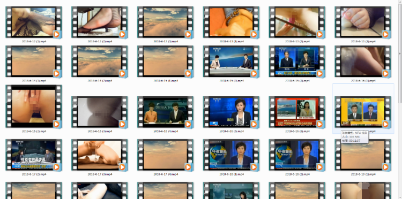Image resolution: width=402 pixels, height=199 pixels.
Task: Click the 2018-6-15 (2).mp4 file name label
Action: [232, 81]
